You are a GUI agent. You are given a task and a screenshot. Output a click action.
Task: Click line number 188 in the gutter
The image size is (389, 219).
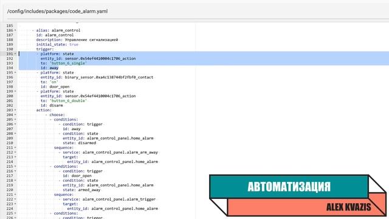coord(10,40)
